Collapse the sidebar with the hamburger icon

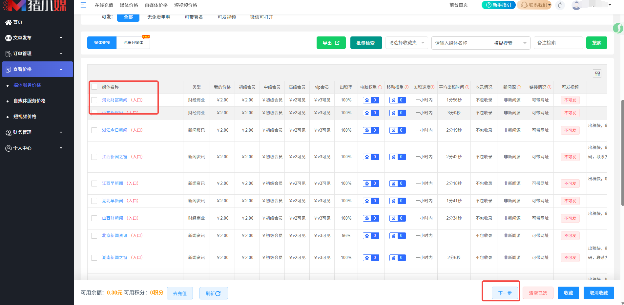click(x=83, y=5)
